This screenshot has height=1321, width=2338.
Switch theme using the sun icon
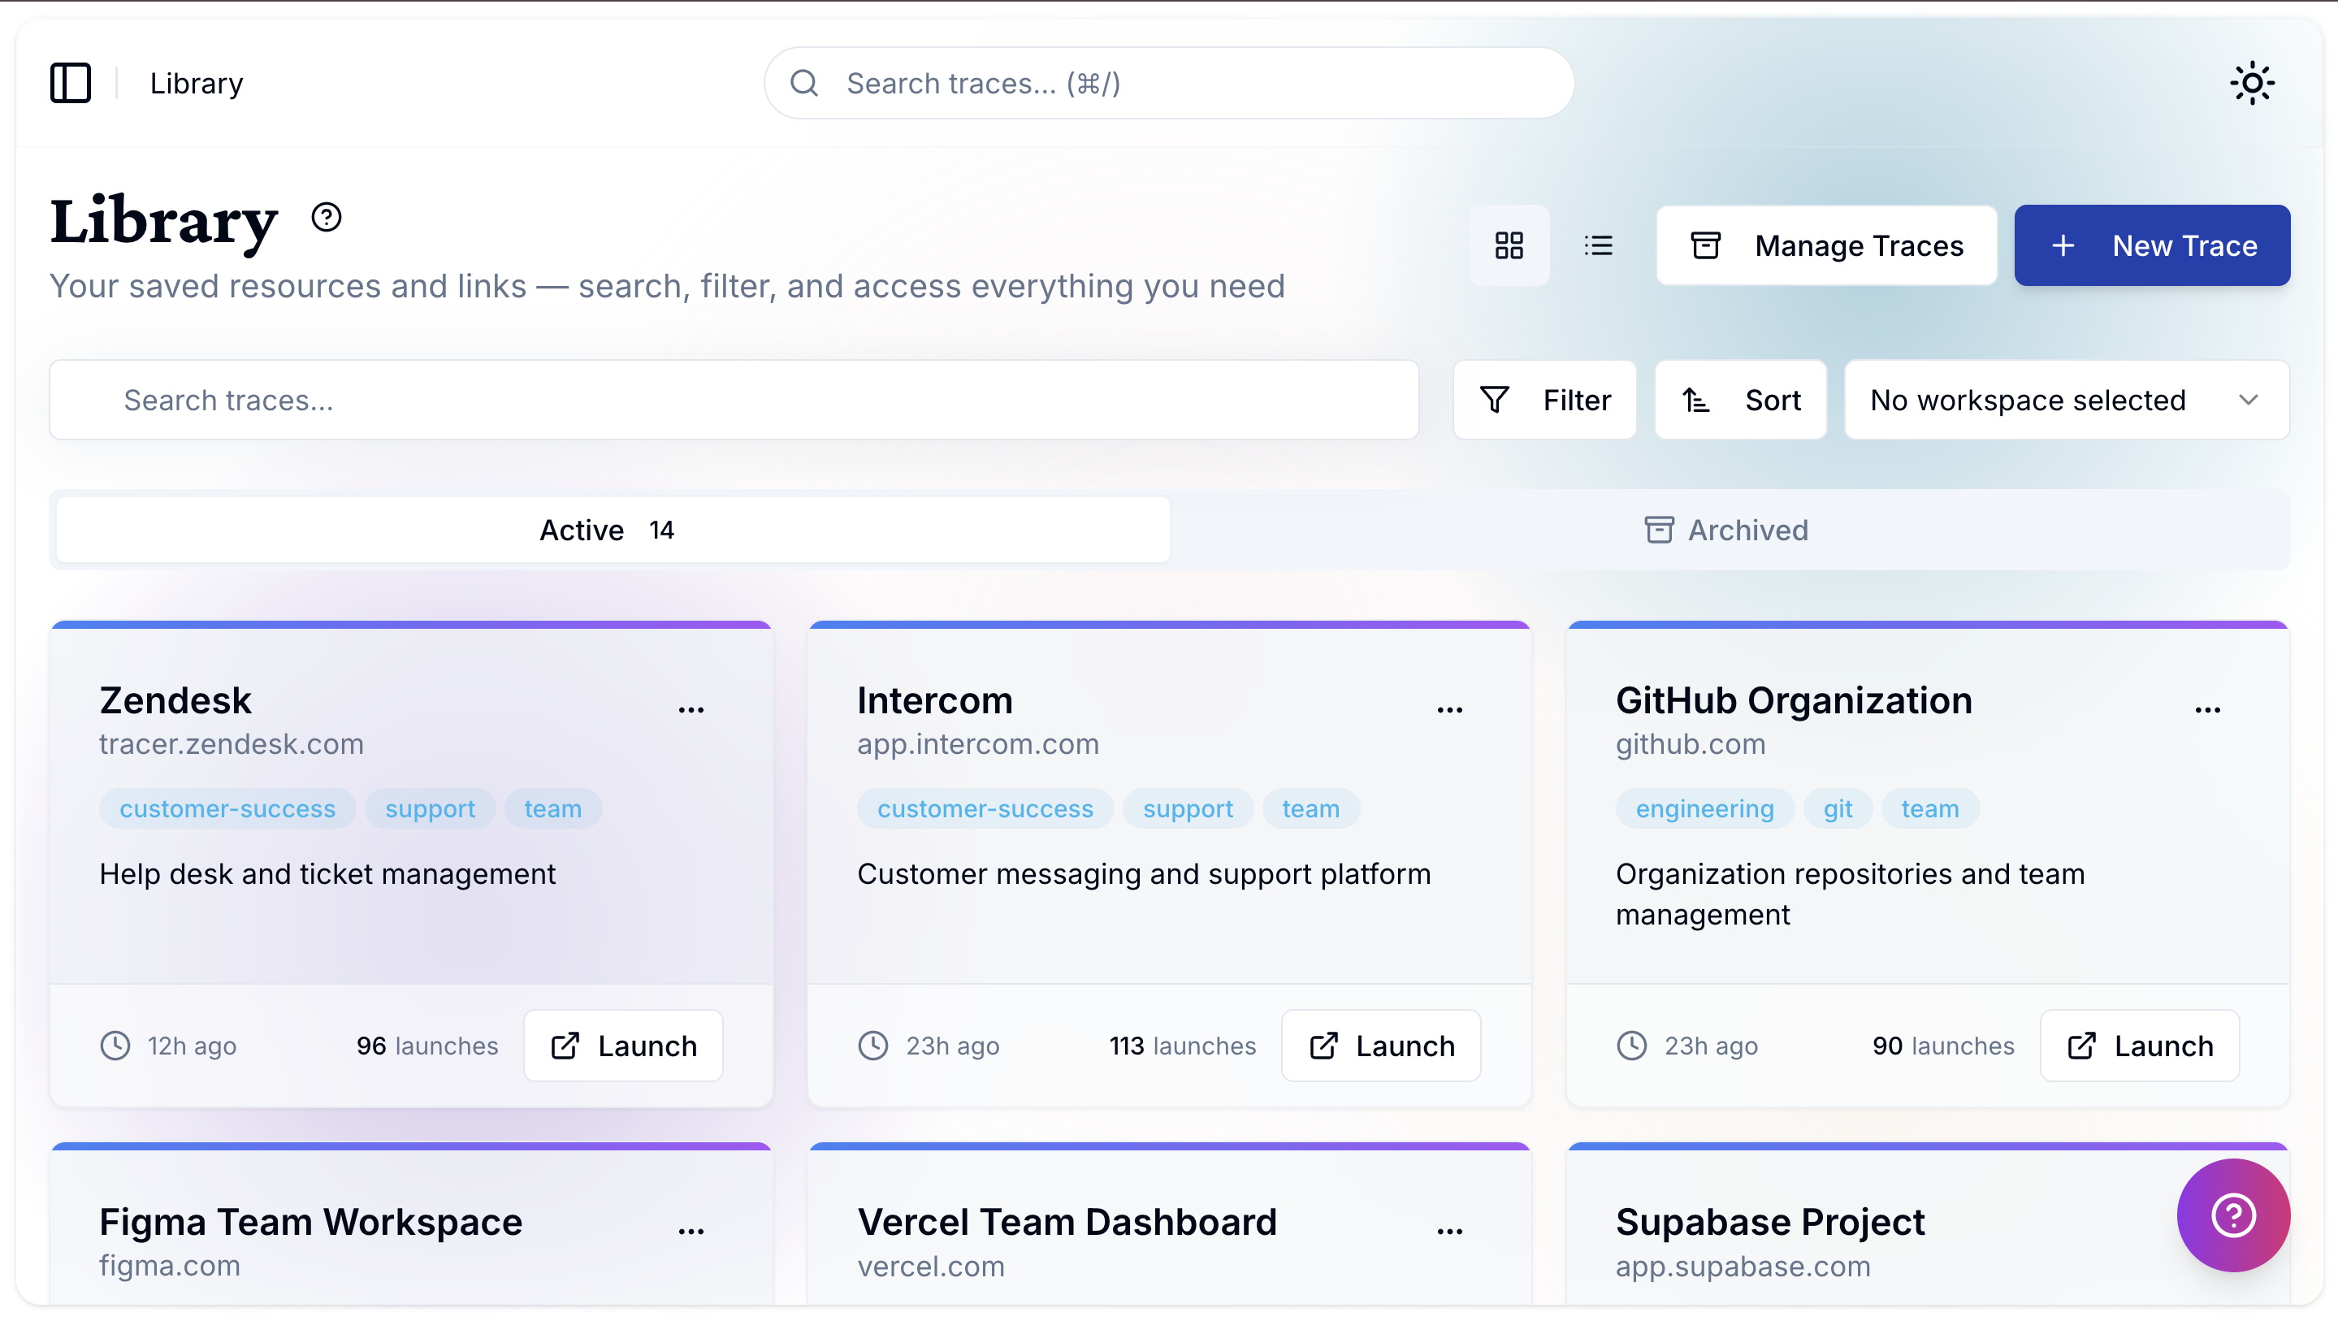pyautogui.click(x=2252, y=83)
